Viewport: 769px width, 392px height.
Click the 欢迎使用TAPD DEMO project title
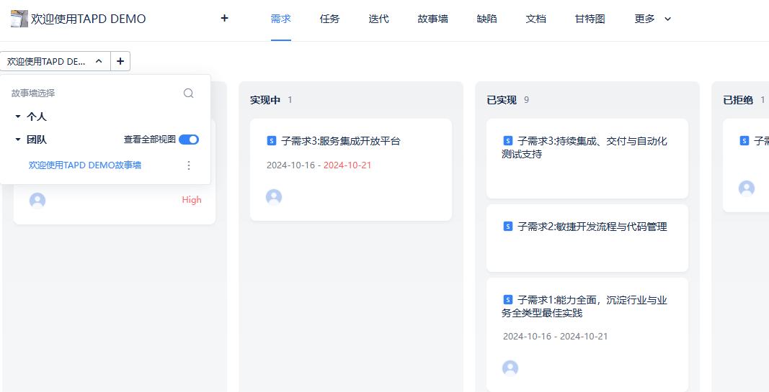point(88,19)
